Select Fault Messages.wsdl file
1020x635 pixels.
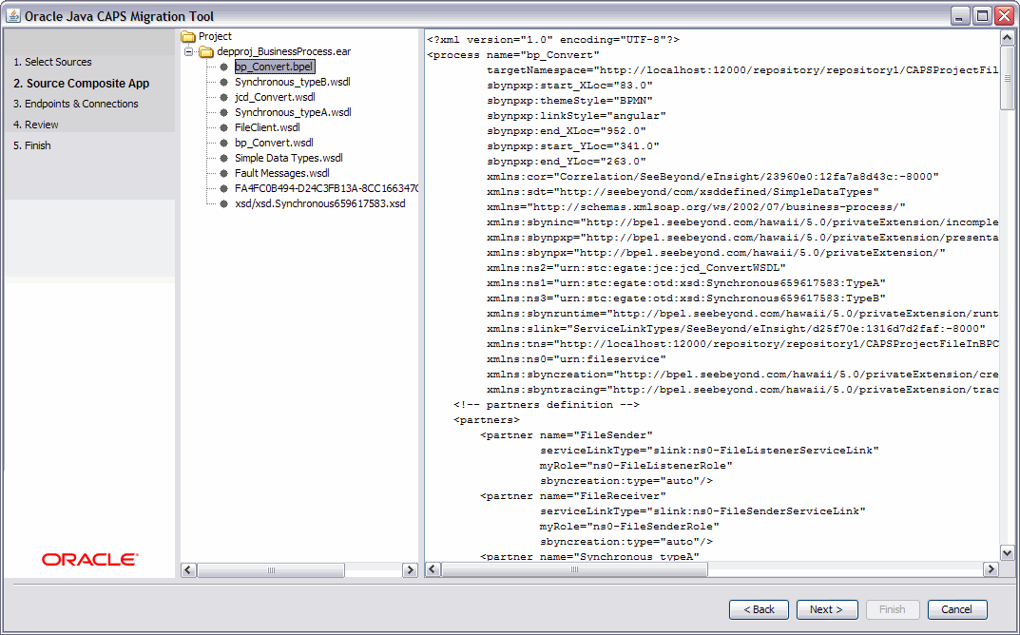coord(282,173)
